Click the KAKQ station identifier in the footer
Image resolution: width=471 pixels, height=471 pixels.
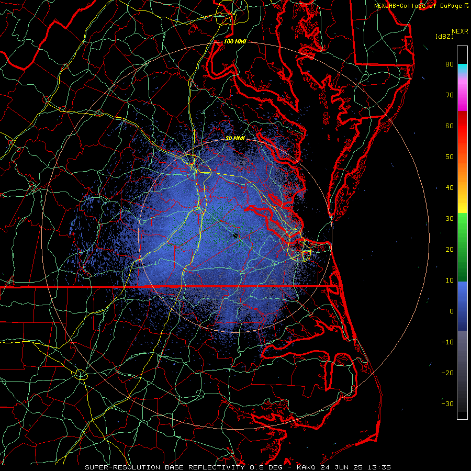(x=306, y=467)
